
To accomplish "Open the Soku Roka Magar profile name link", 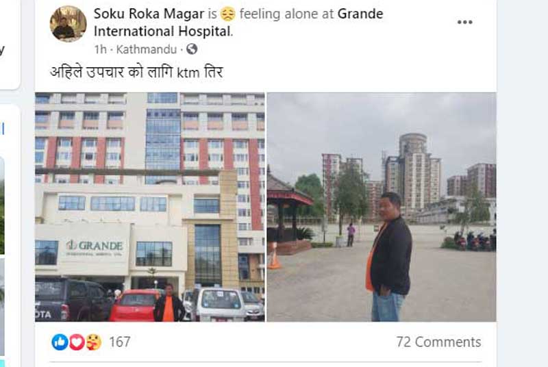I will tap(149, 14).
